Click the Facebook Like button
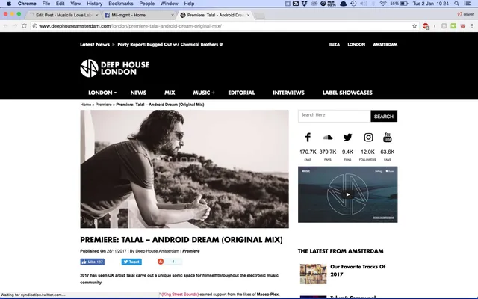Viewport: 478px width, 299px height. point(93,262)
